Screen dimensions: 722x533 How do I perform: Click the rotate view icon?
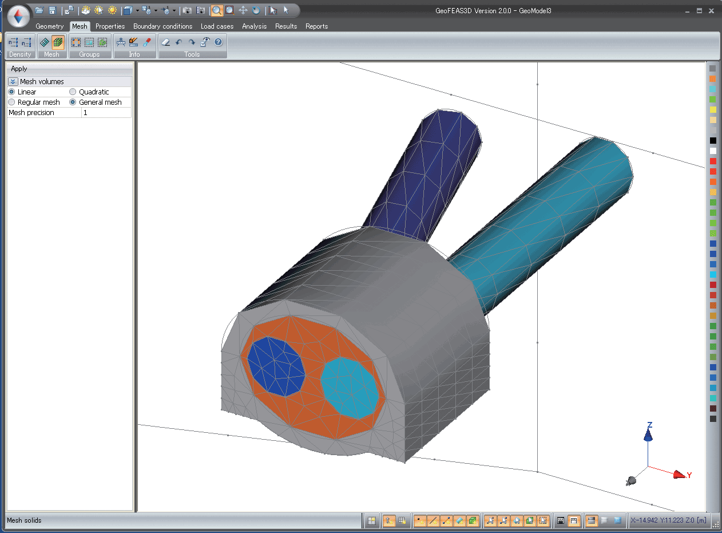click(256, 10)
